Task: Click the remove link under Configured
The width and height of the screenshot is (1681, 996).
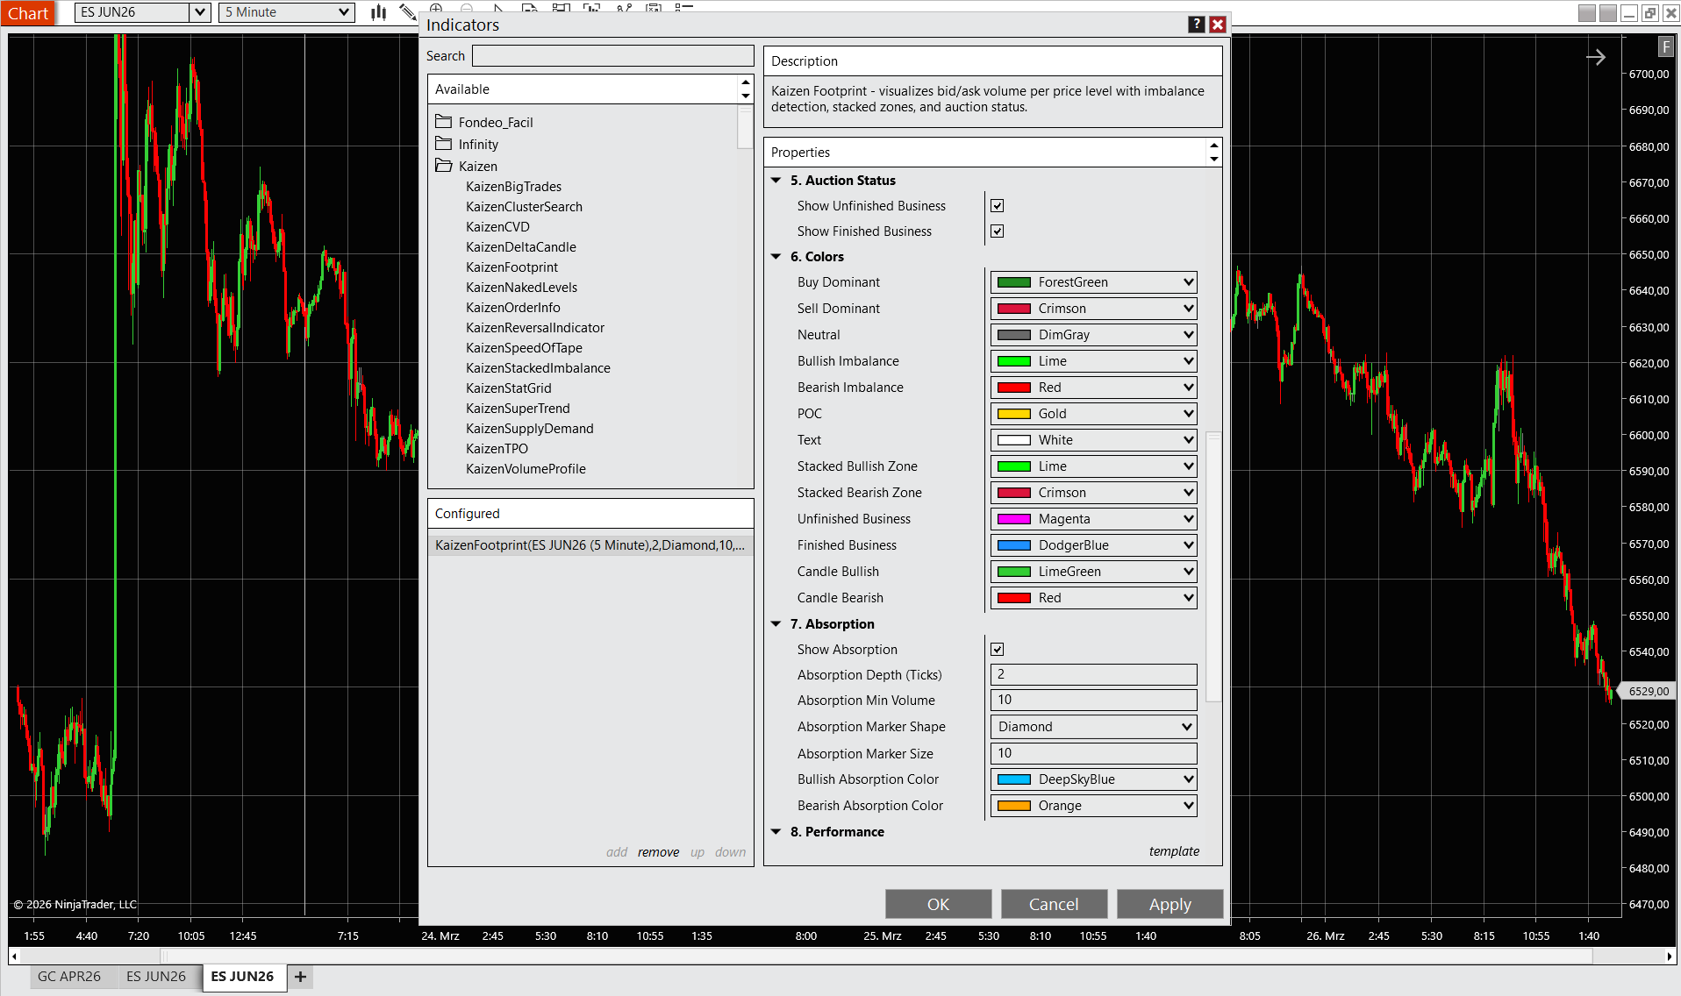Action: pos(658,852)
